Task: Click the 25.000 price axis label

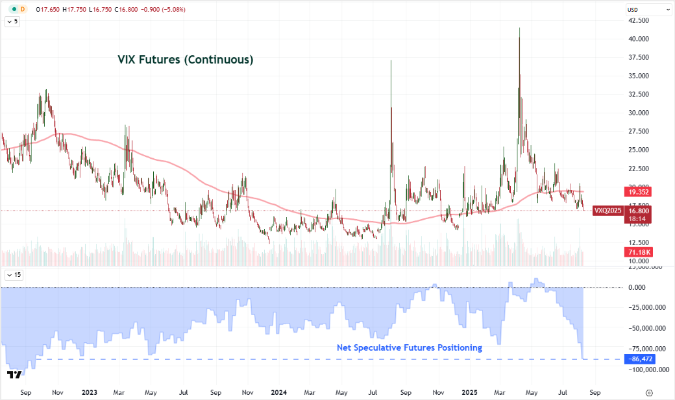Action: pyautogui.click(x=639, y=150)
